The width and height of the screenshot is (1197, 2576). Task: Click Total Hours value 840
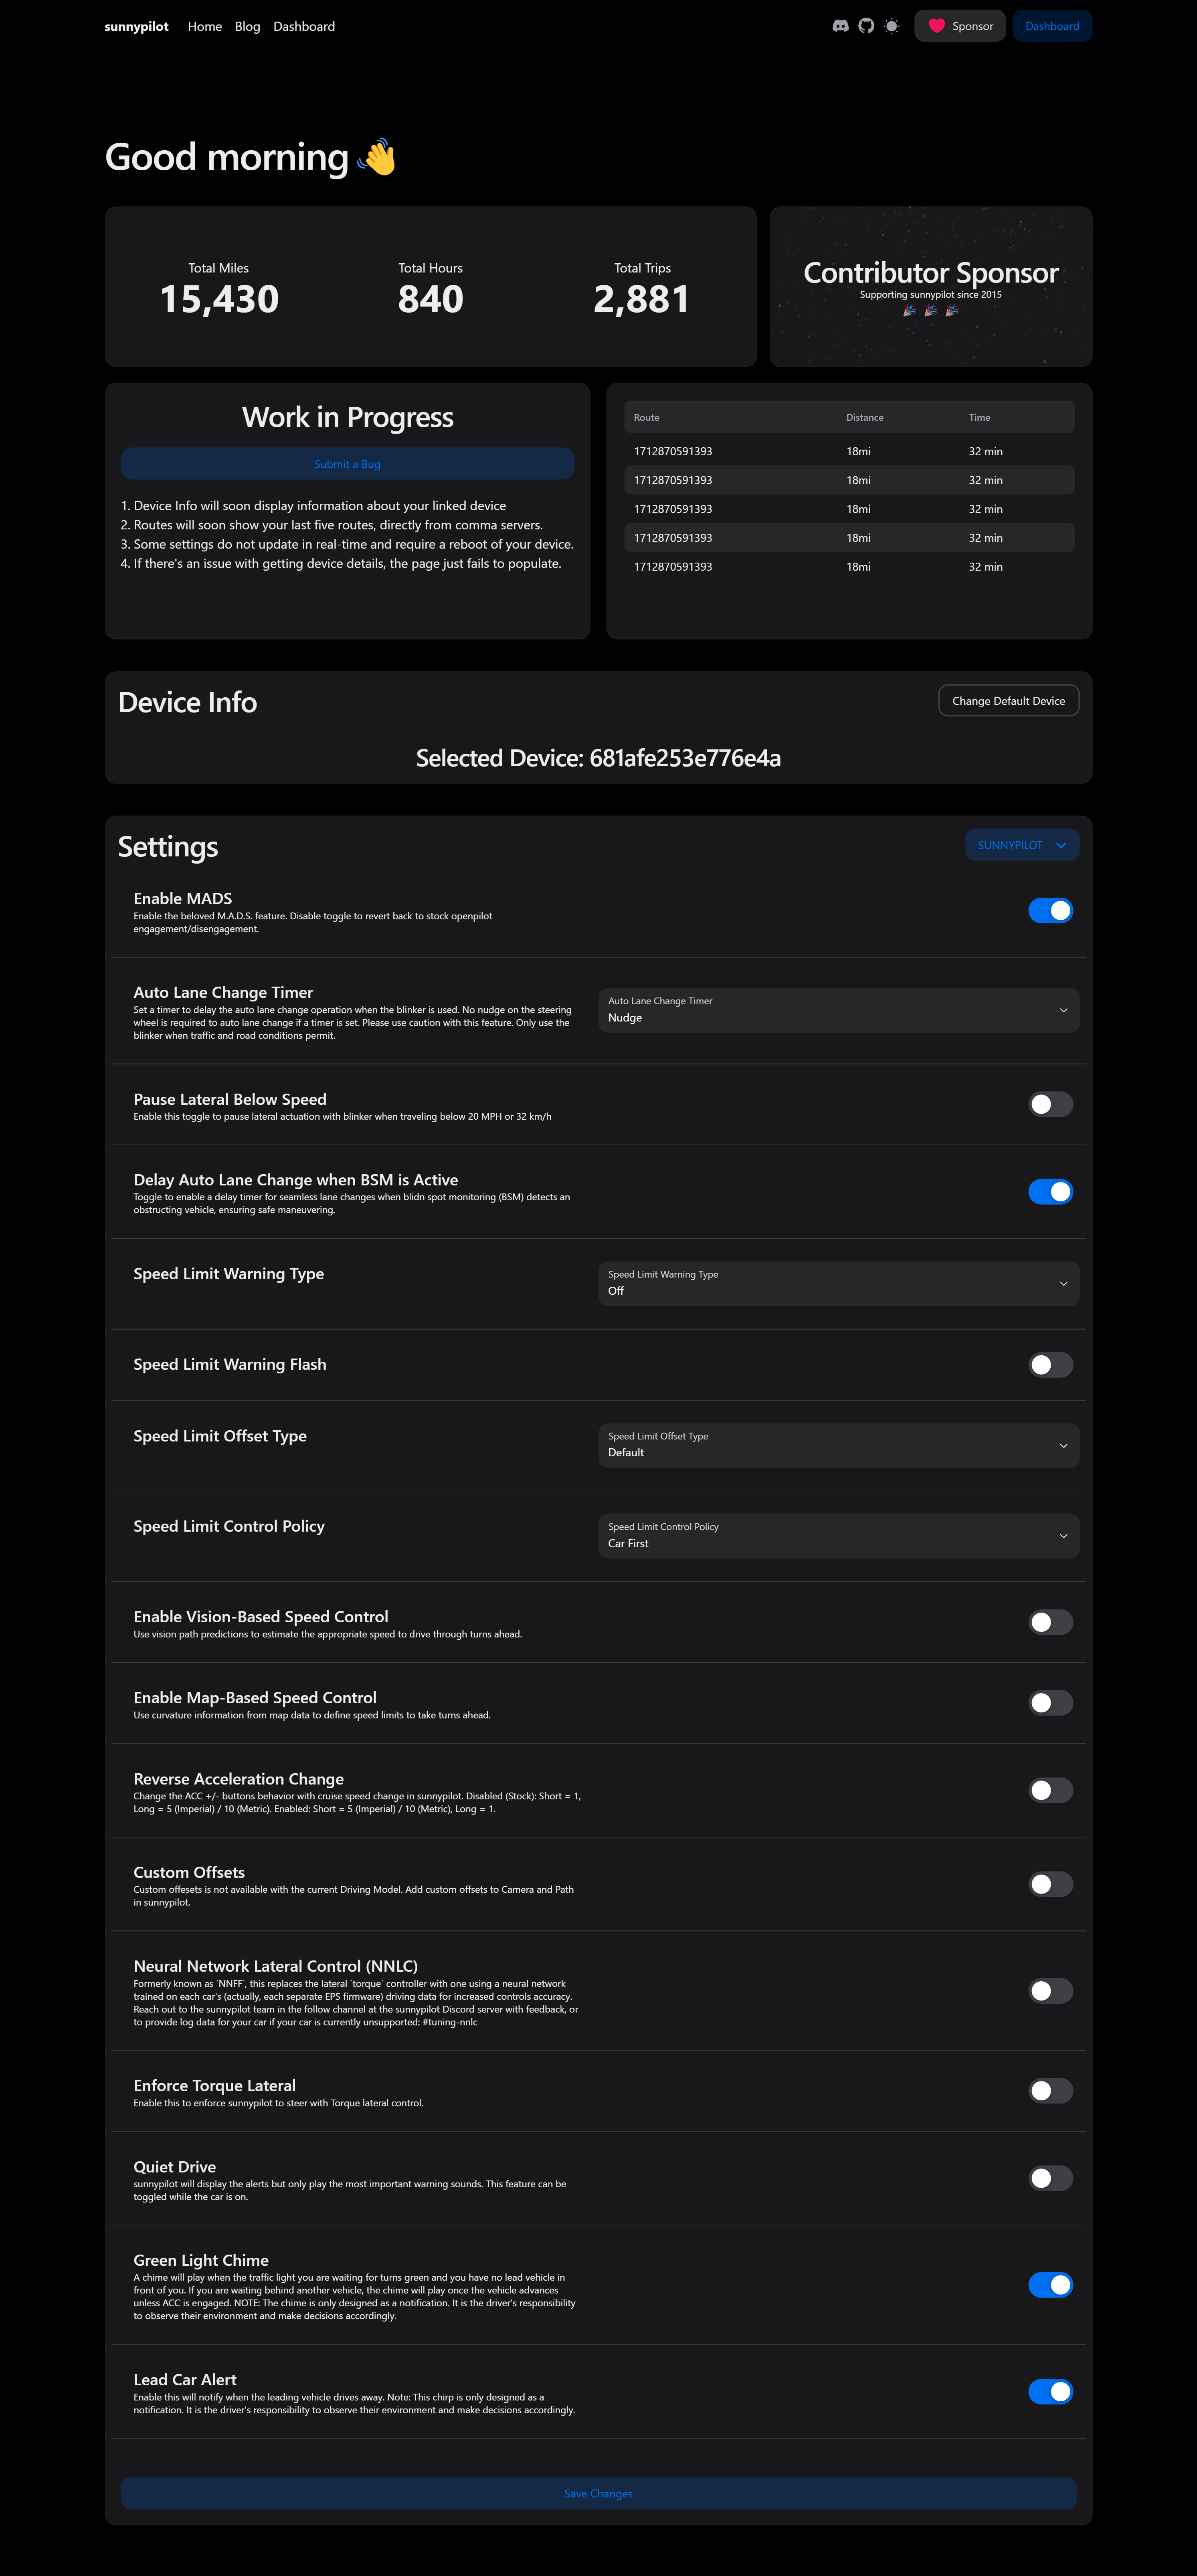(430, 299)
